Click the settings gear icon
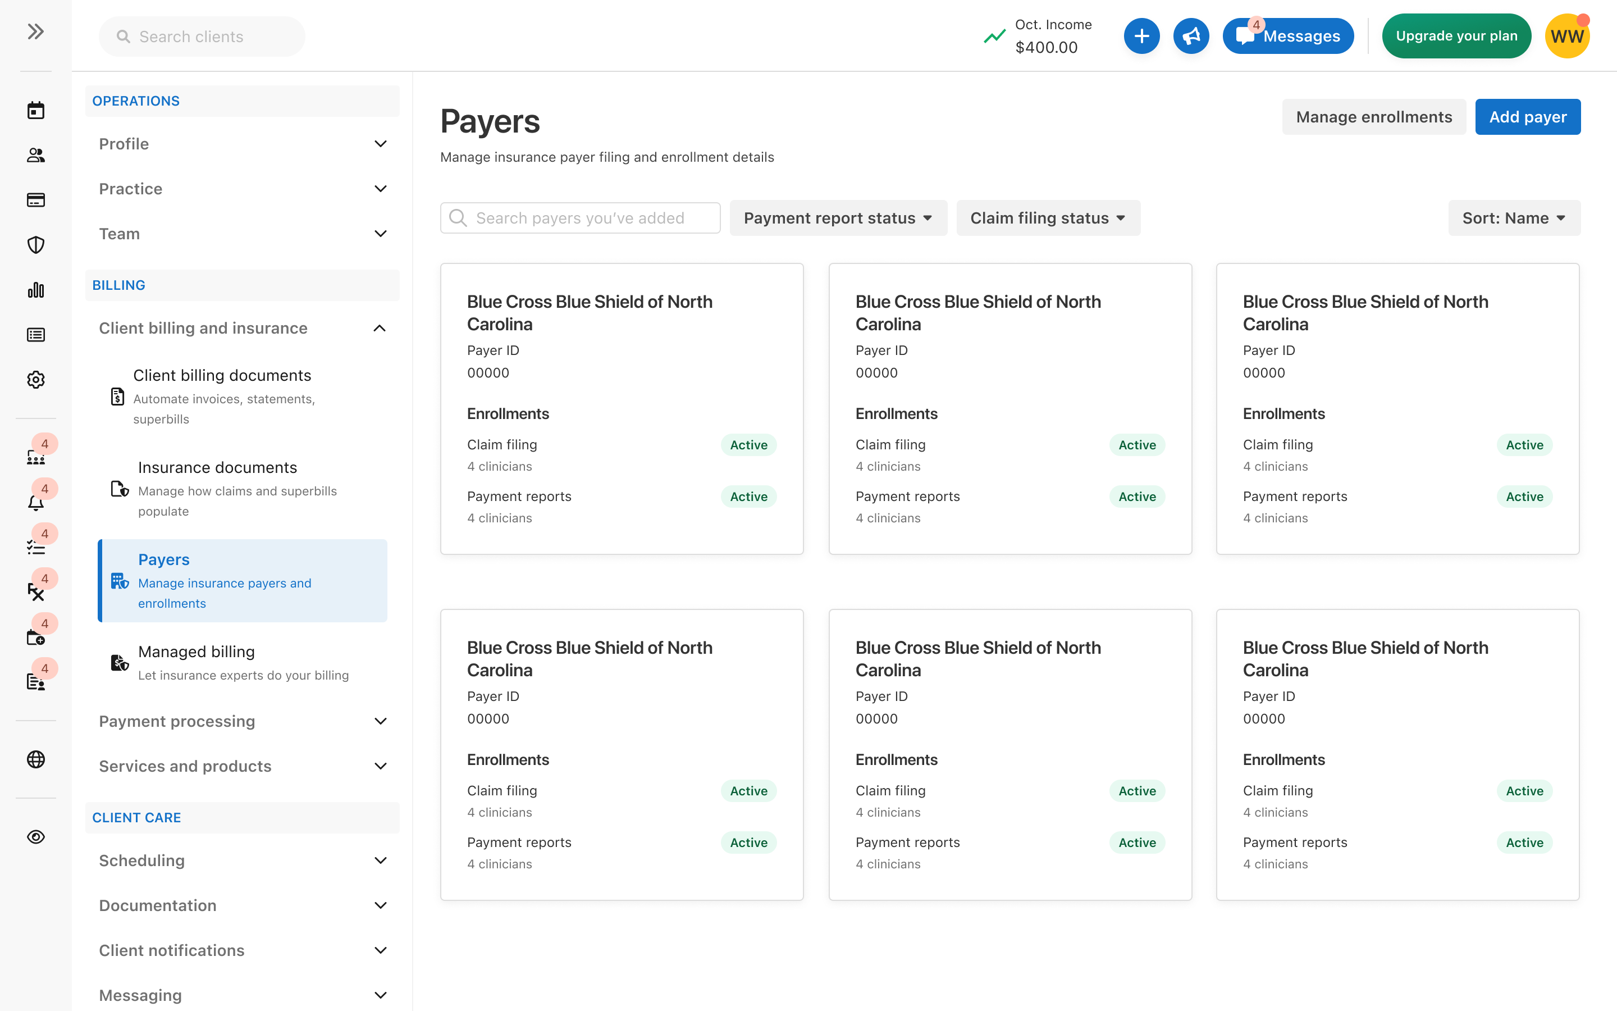 (x=35, y=380)
